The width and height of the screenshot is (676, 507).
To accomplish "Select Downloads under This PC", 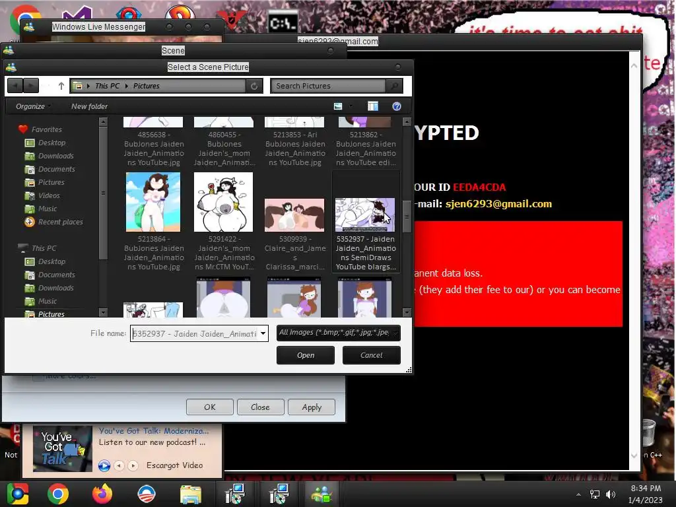I will coord(55,288).
